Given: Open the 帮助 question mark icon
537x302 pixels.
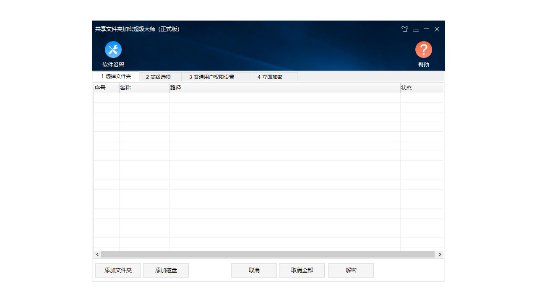Looking at the screenshot, I should [424, 49].
